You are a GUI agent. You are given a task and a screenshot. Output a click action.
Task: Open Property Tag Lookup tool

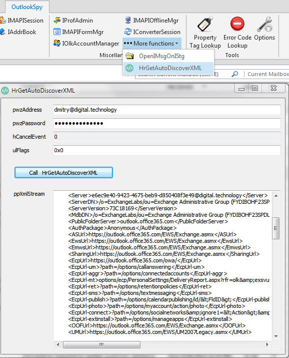click(205, 33)
